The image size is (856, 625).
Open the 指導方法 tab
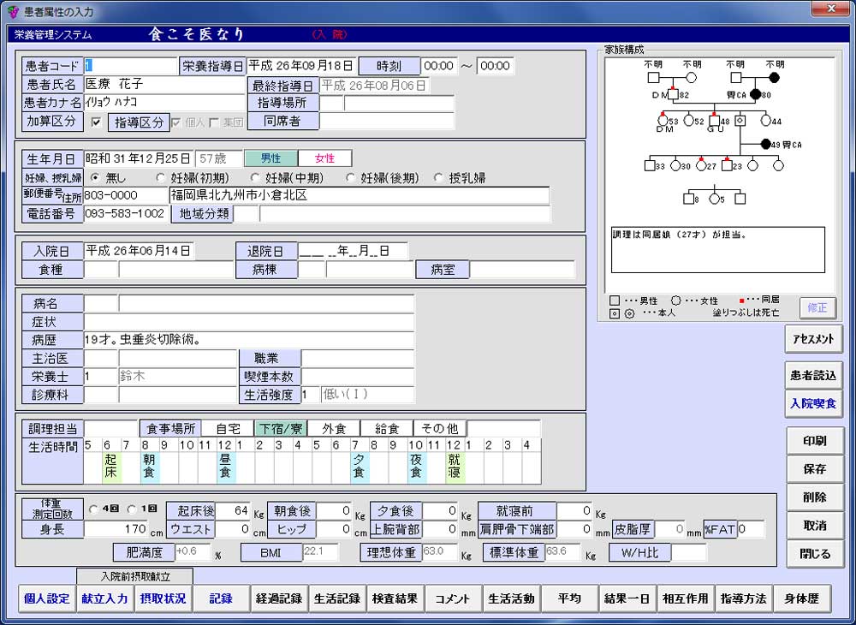pyautogui.click(x=743, y=598)
